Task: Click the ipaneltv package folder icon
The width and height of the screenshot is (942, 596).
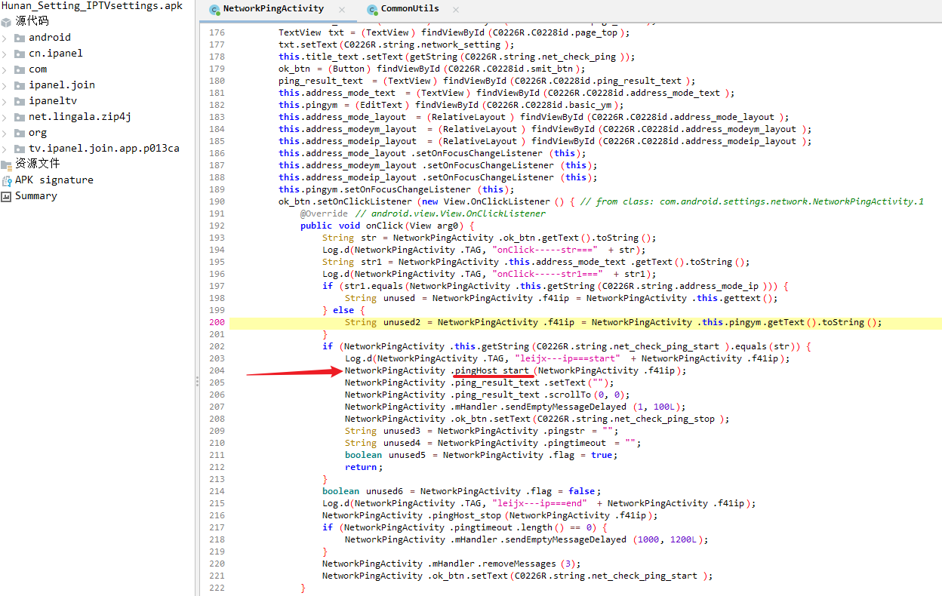Action: [20, 101]
